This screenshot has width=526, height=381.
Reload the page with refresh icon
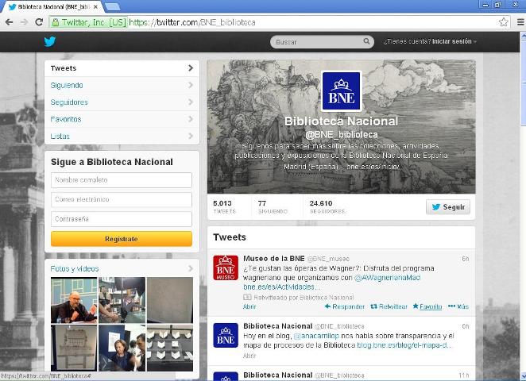pyautogui.click(x=39, y=22)
